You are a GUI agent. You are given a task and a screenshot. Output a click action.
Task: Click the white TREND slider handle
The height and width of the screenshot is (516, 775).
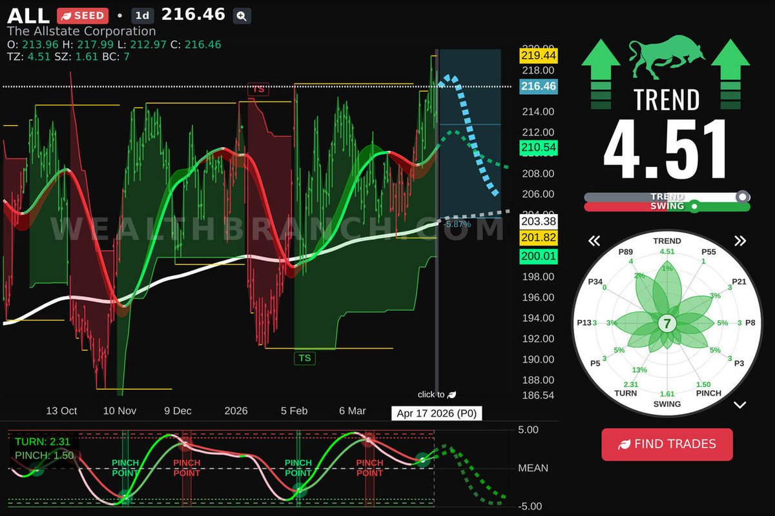[741, 197]
